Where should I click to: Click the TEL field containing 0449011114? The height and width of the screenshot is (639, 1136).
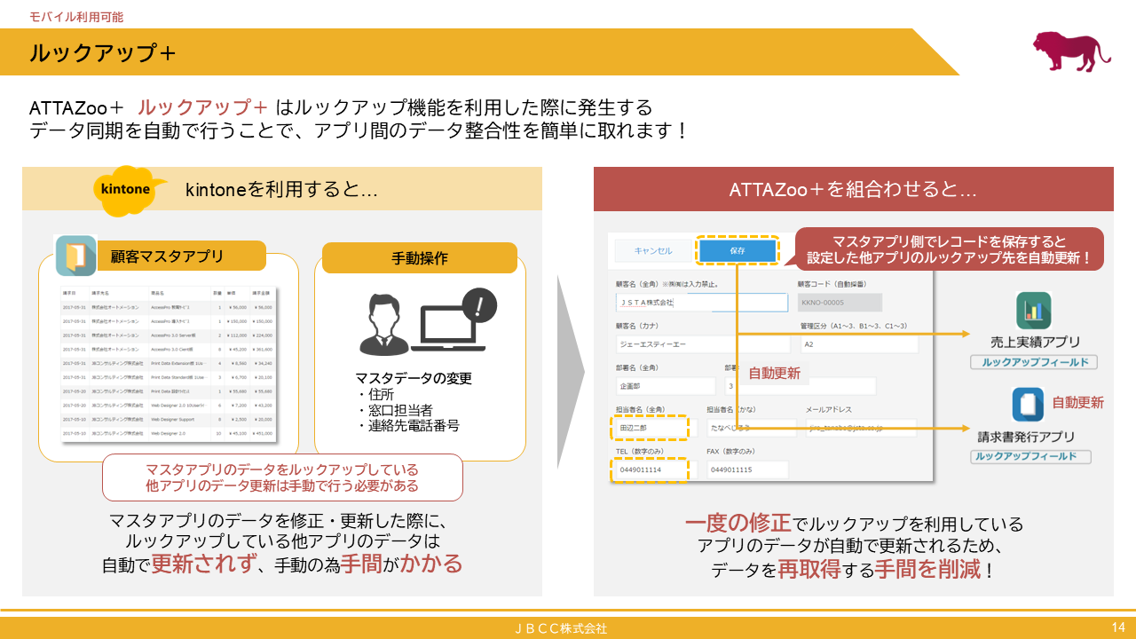[x=651, y=469]
